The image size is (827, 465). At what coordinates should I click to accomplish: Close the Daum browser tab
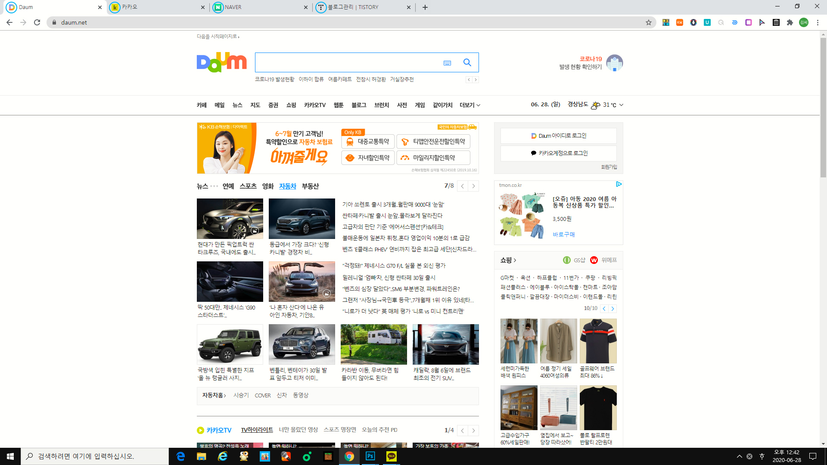click(100, 7)
